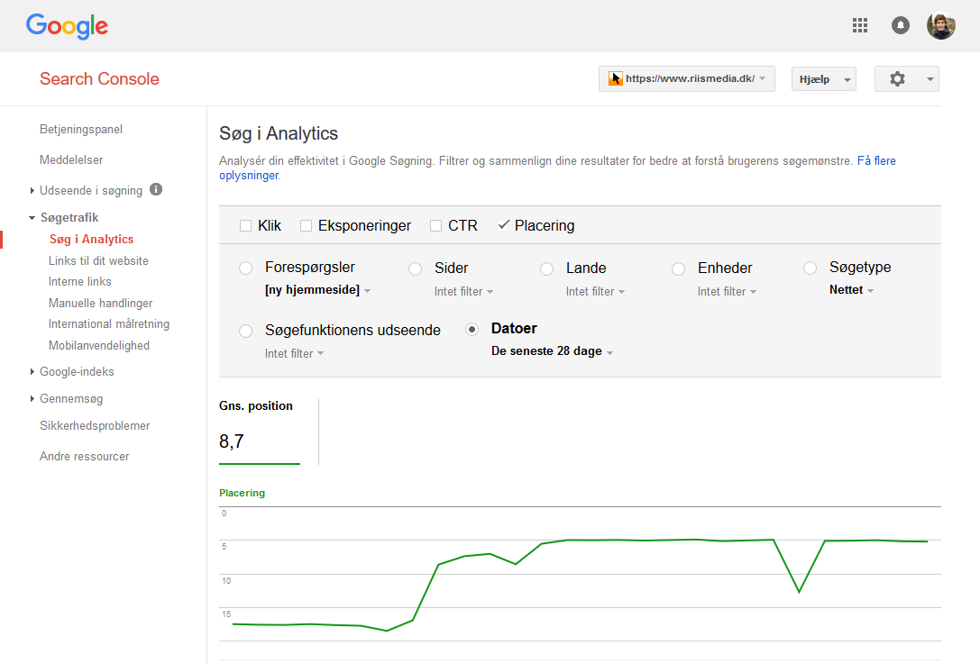Image resolution: width=980 pixels, height=664 pixels.
Task: Select Søg i Analytics in the sidebar
Action: 91,240
